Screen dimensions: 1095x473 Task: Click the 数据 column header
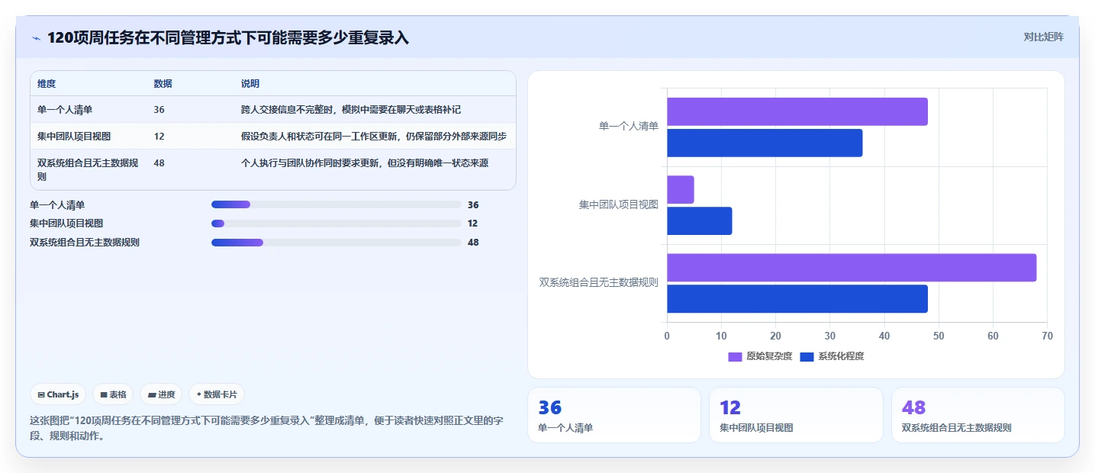(163, 84)
